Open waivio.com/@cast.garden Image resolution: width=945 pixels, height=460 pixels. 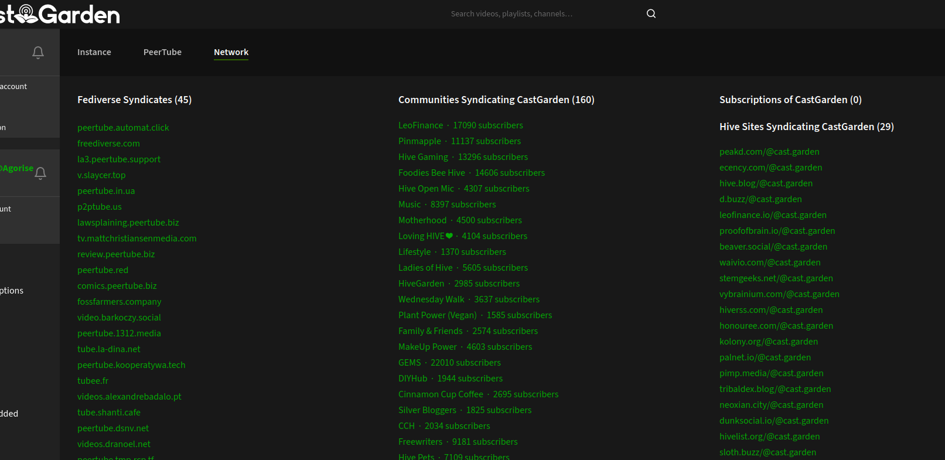[x=770, y=263]
